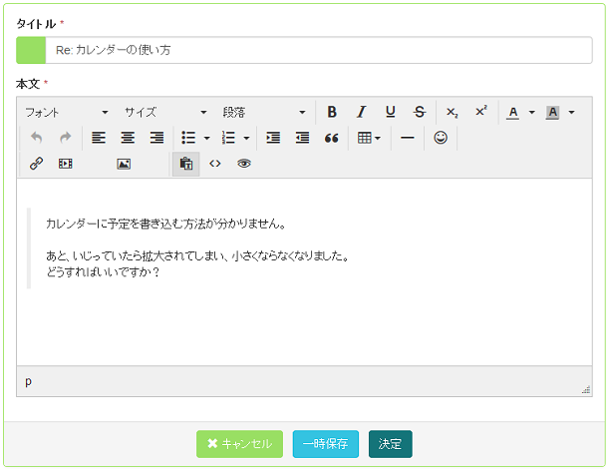Open the フォント font dropdown
Viewport: 608px width, 470px height.
click(67, 113)
